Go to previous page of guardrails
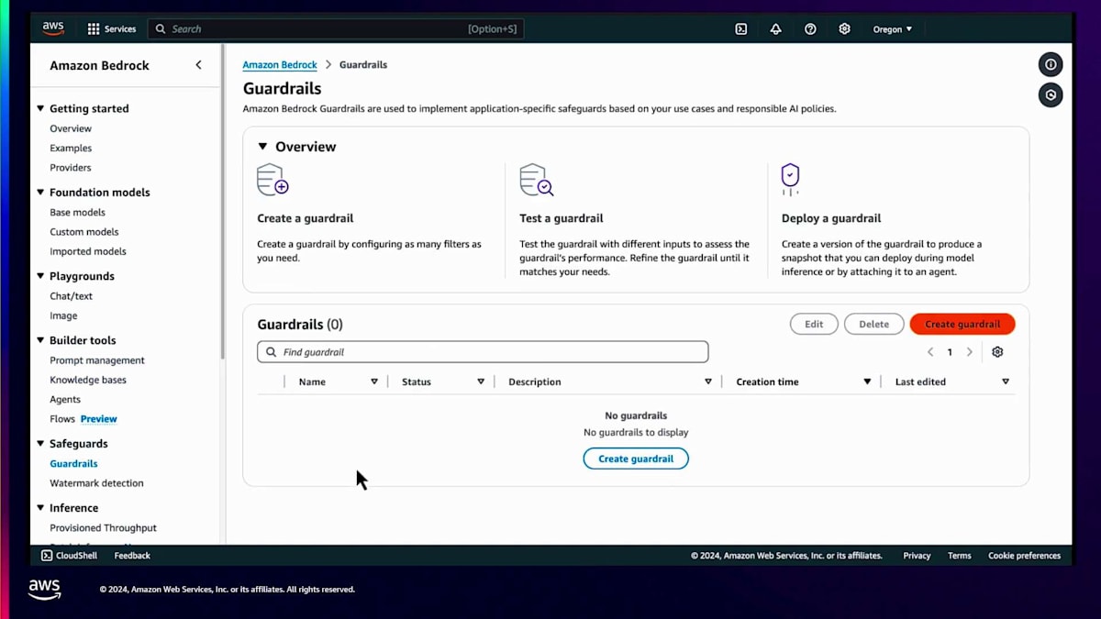 [x=930, y=352]
